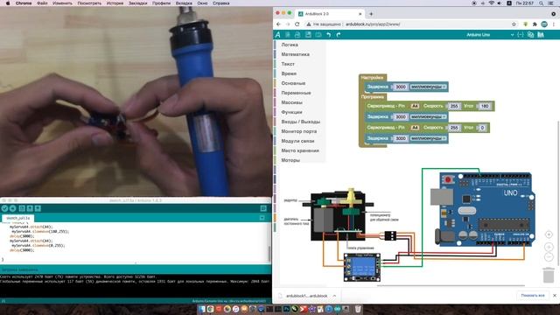The height and width of the screenshot is (315, 560).
Task: Open the Логика block category
Action: tap(290, 45)
